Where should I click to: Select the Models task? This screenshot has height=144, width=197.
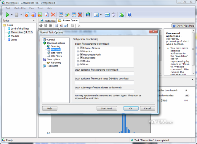pyautogui.click(x=15, y=36)
